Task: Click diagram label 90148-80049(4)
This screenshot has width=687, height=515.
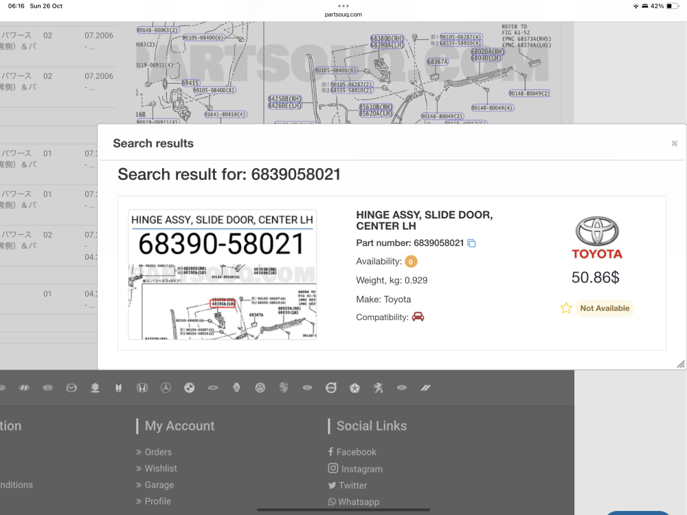Action: [493, 108]
